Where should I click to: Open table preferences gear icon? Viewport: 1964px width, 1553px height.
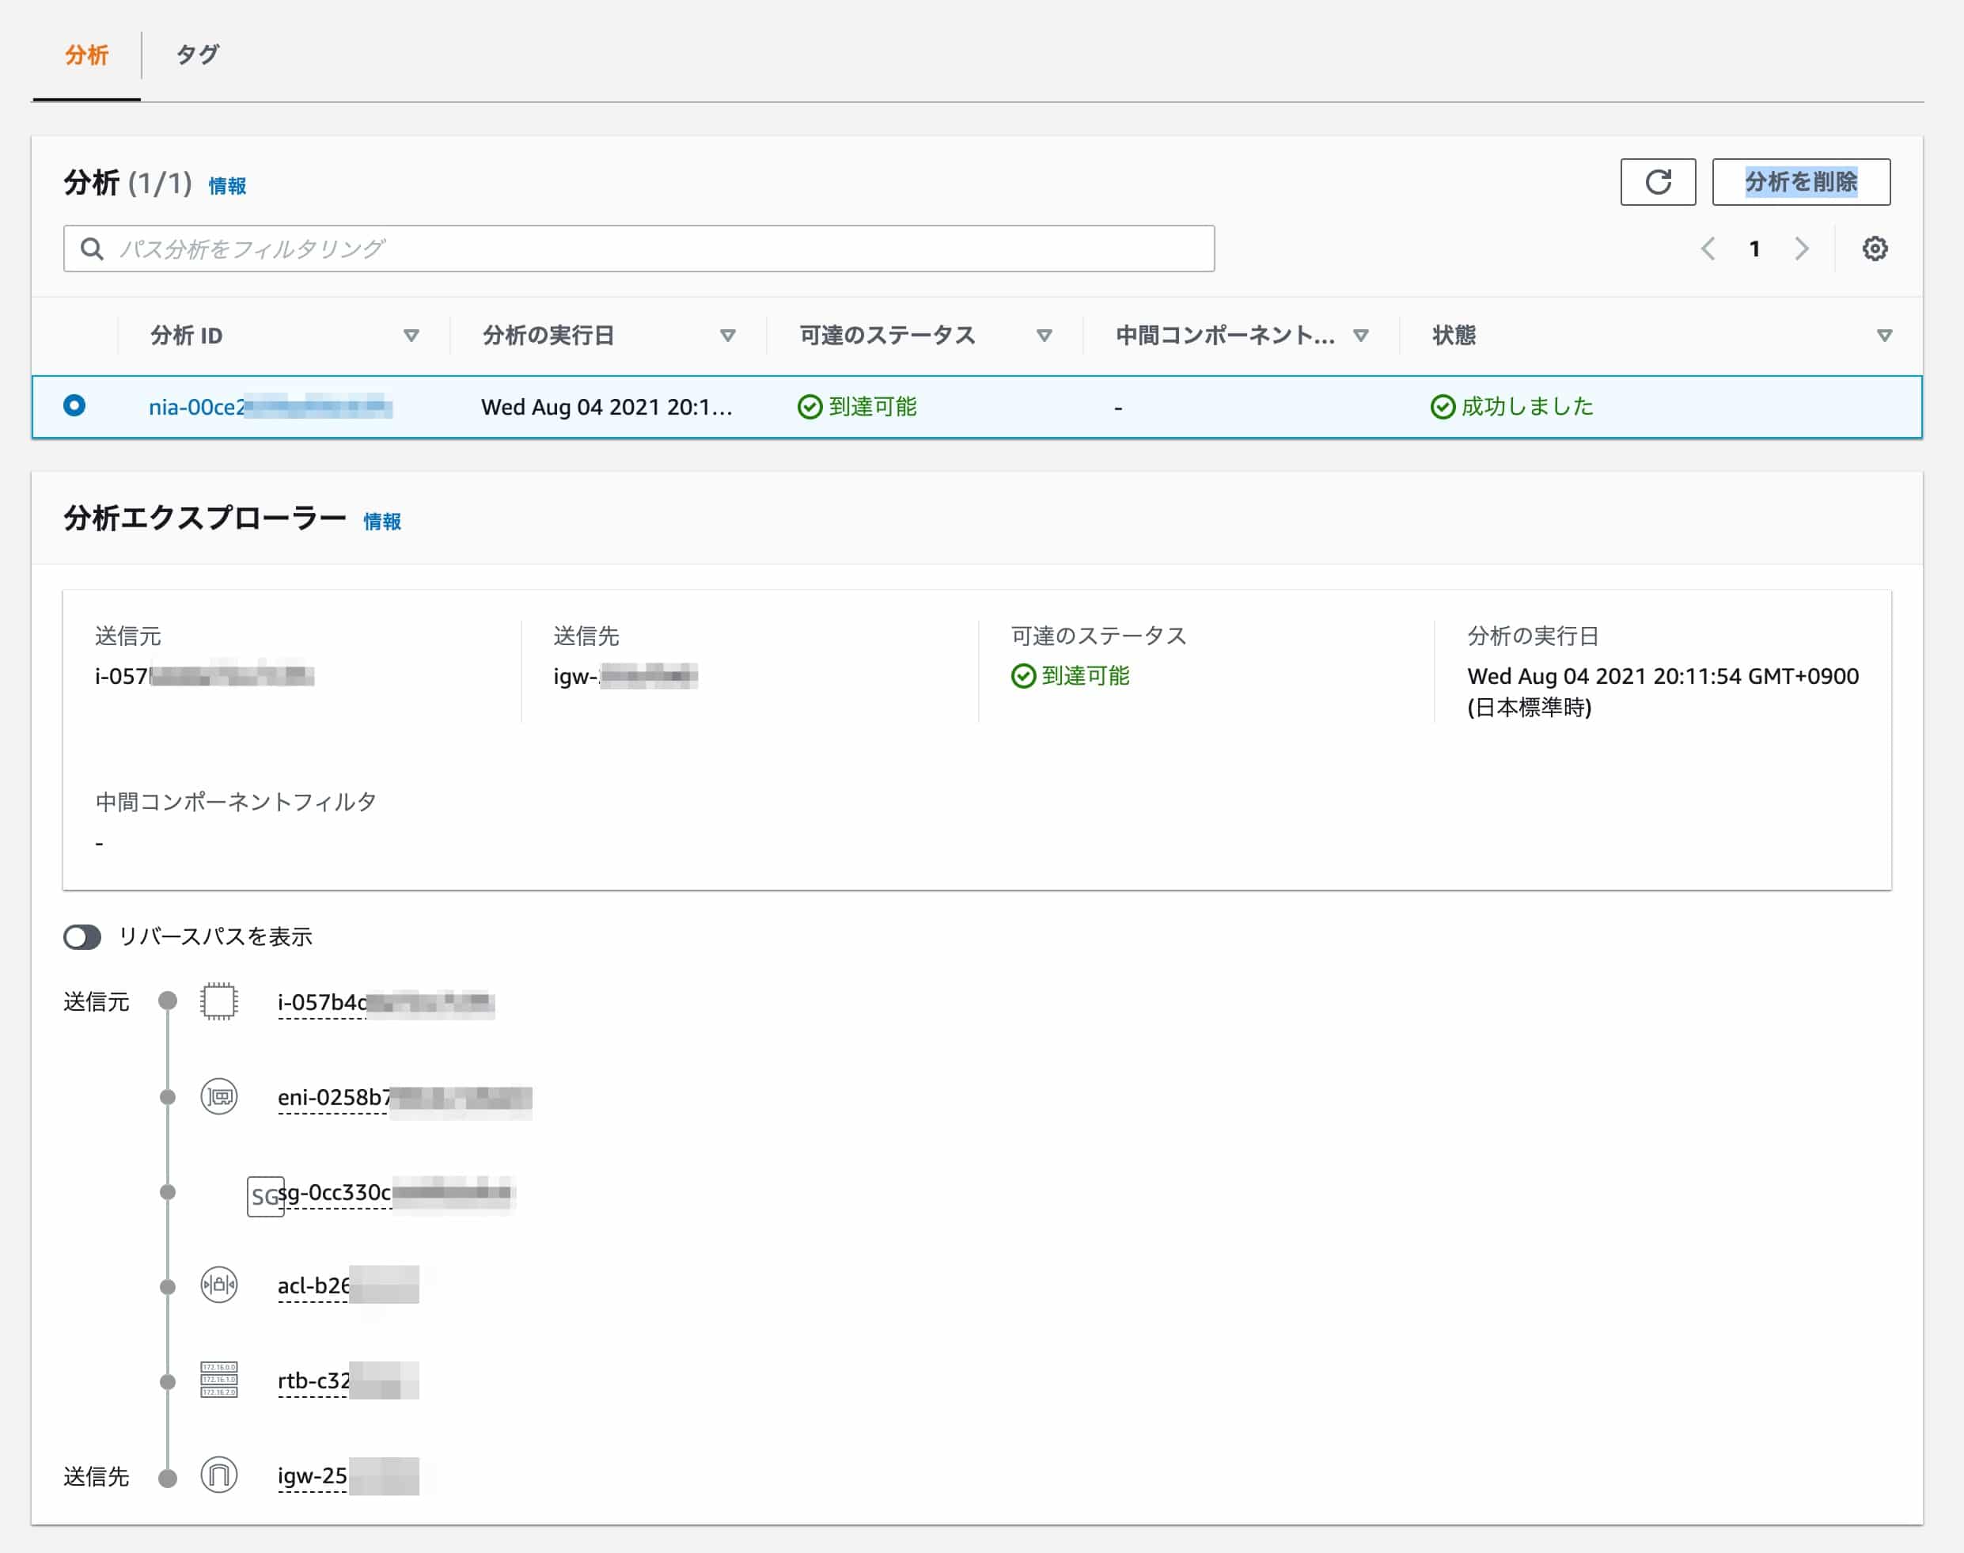(x=1874, y=249)
